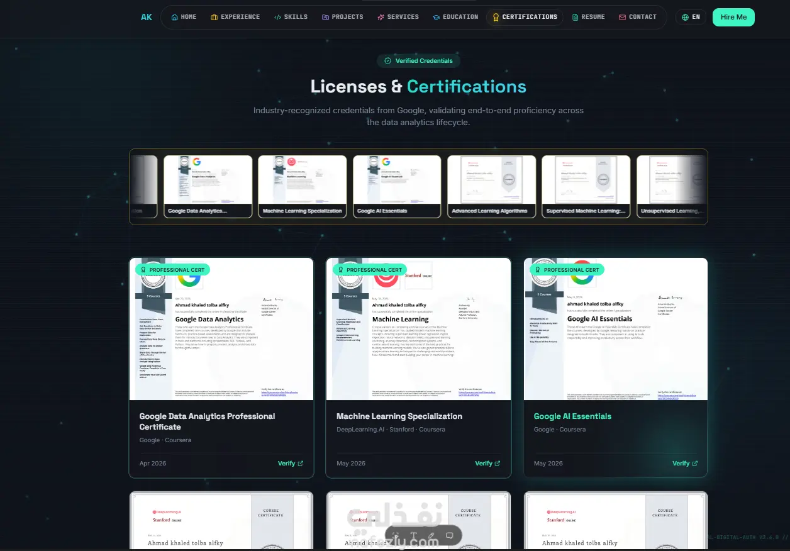Select the pen tool in floating toolbar
790x551 pixels.
coord(431,535)
